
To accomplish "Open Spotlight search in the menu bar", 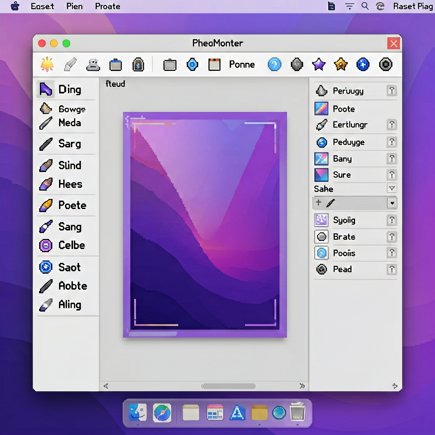I will click(x=365, y=6).
